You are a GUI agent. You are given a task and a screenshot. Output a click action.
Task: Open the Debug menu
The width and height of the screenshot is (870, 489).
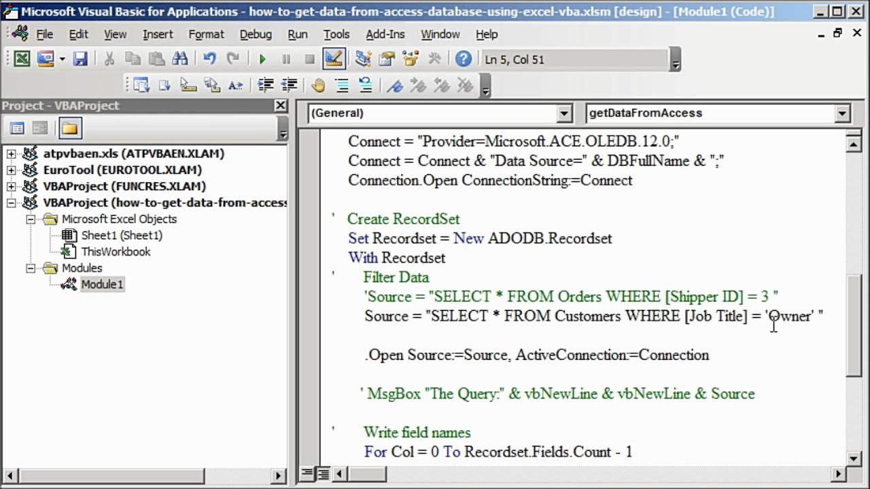pyautogui.click(x=255, y=34)
